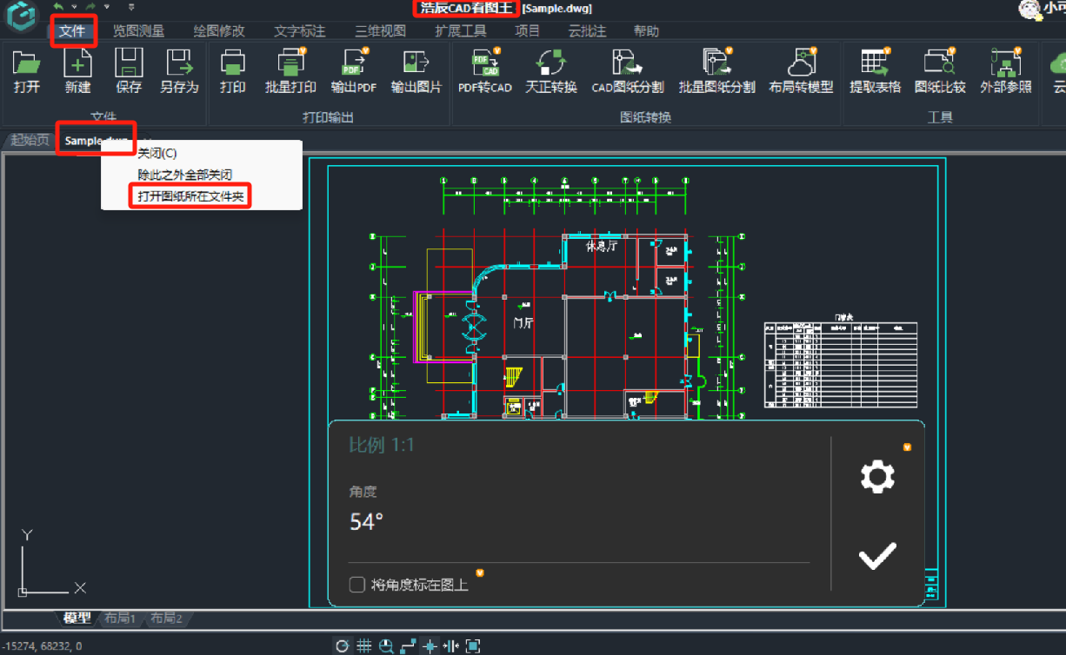Screen dimensions: 1066x655
Task: Click the 比例 1:1 scale label
Action: click(382, 446)
